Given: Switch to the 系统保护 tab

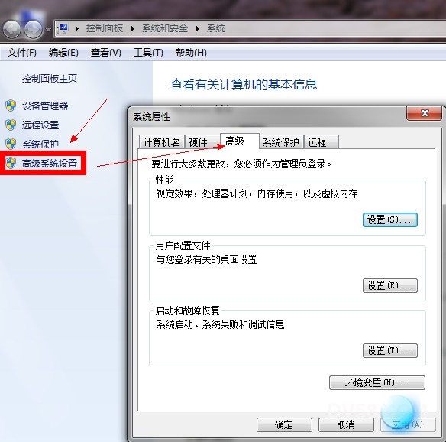Looking at the screenshot, I should 281,142.
